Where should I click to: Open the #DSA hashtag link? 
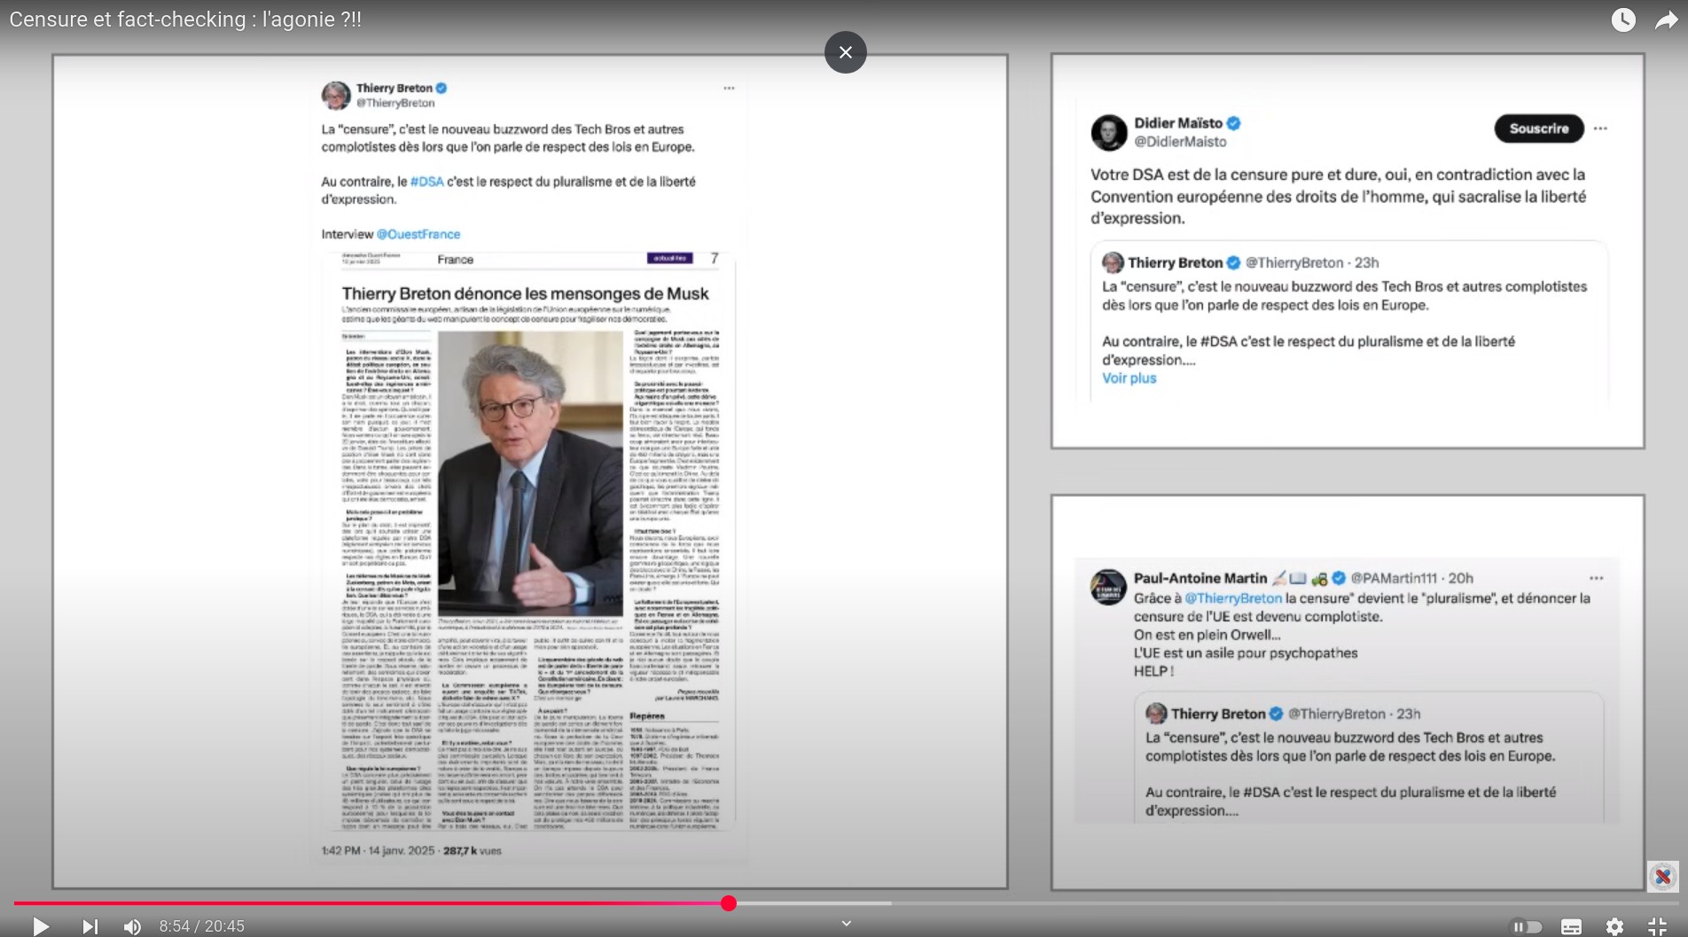tap(427, 182)
